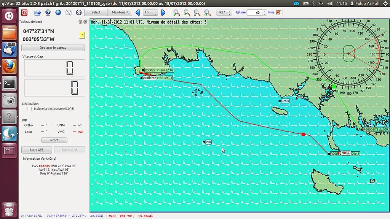Open Ubuntu Dash home launcher icon
The height and width of the screenshot is (219, 390).
coord(9,16)
